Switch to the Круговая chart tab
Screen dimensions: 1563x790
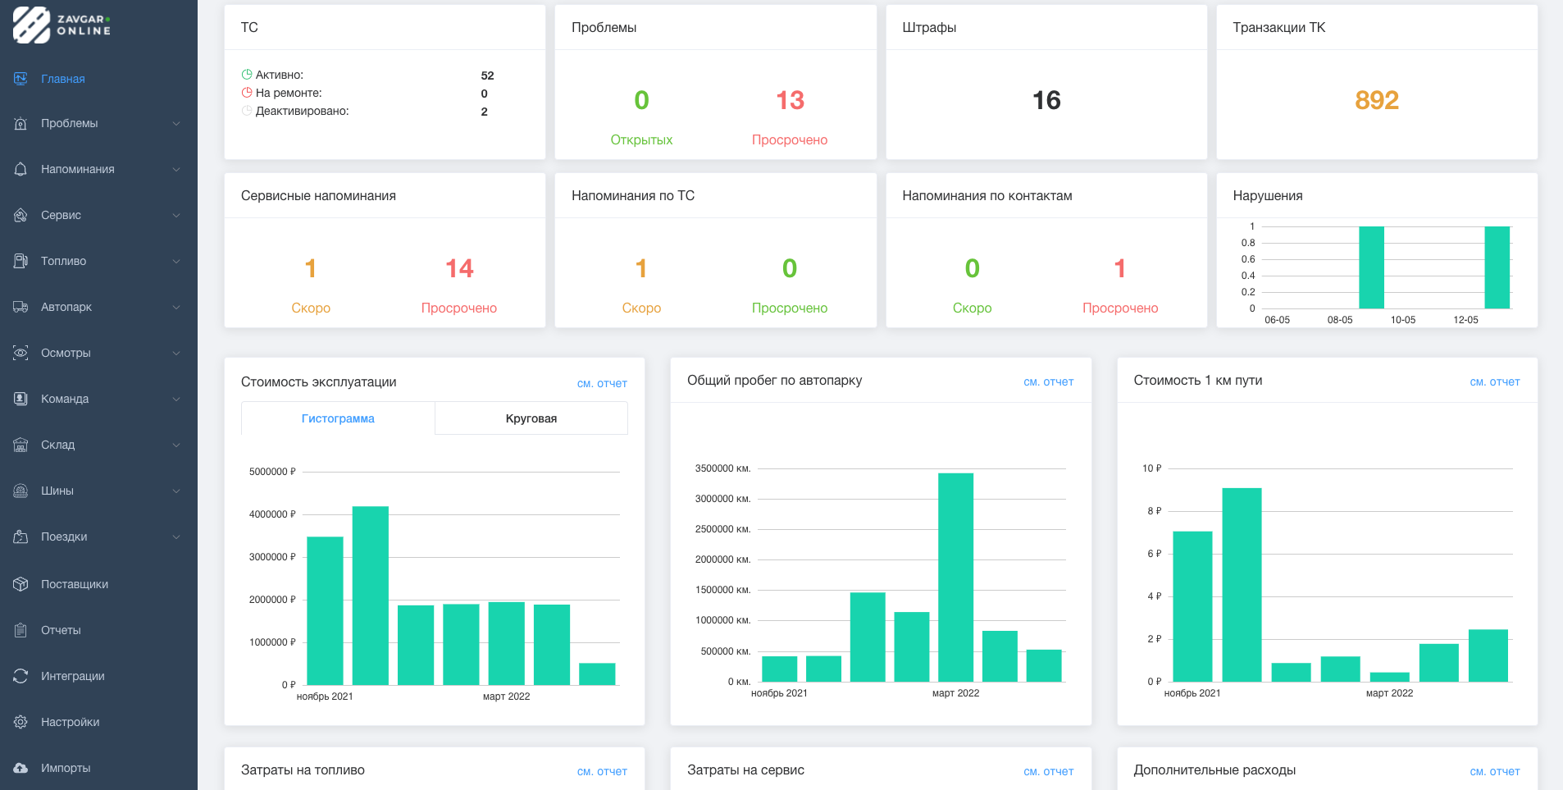click(531, 418)
